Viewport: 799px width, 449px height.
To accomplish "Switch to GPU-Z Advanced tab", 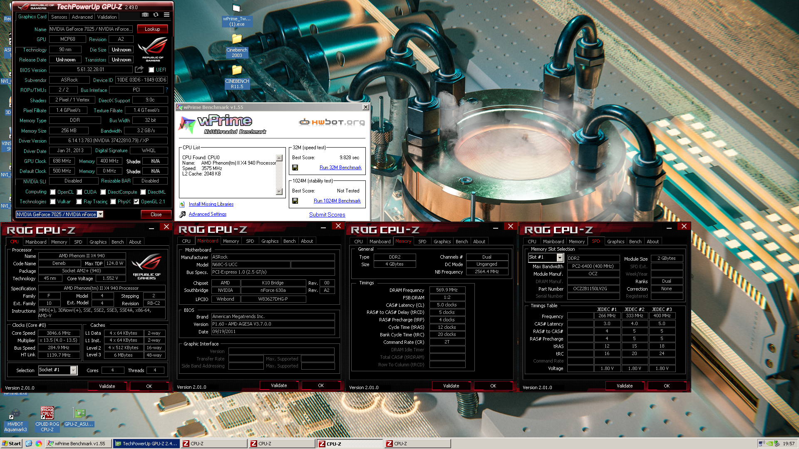I will coord(82,17).
